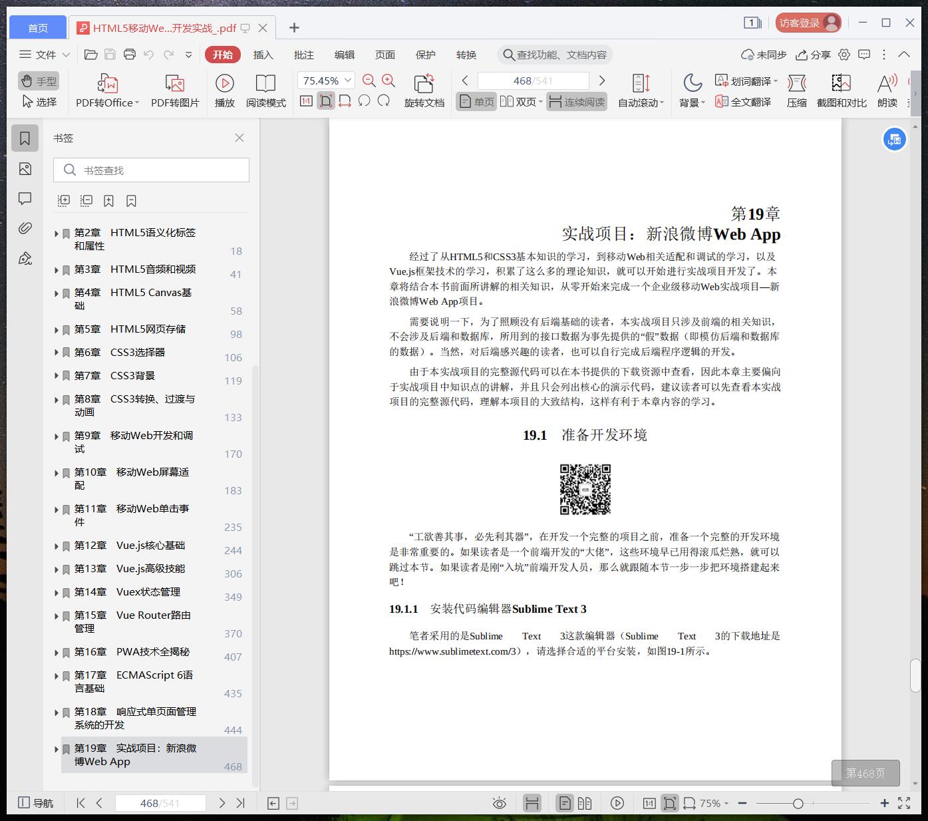Open 截图和对比 screenshot compare tool
This screenshot has height=821, width=928.
(842, 91)
